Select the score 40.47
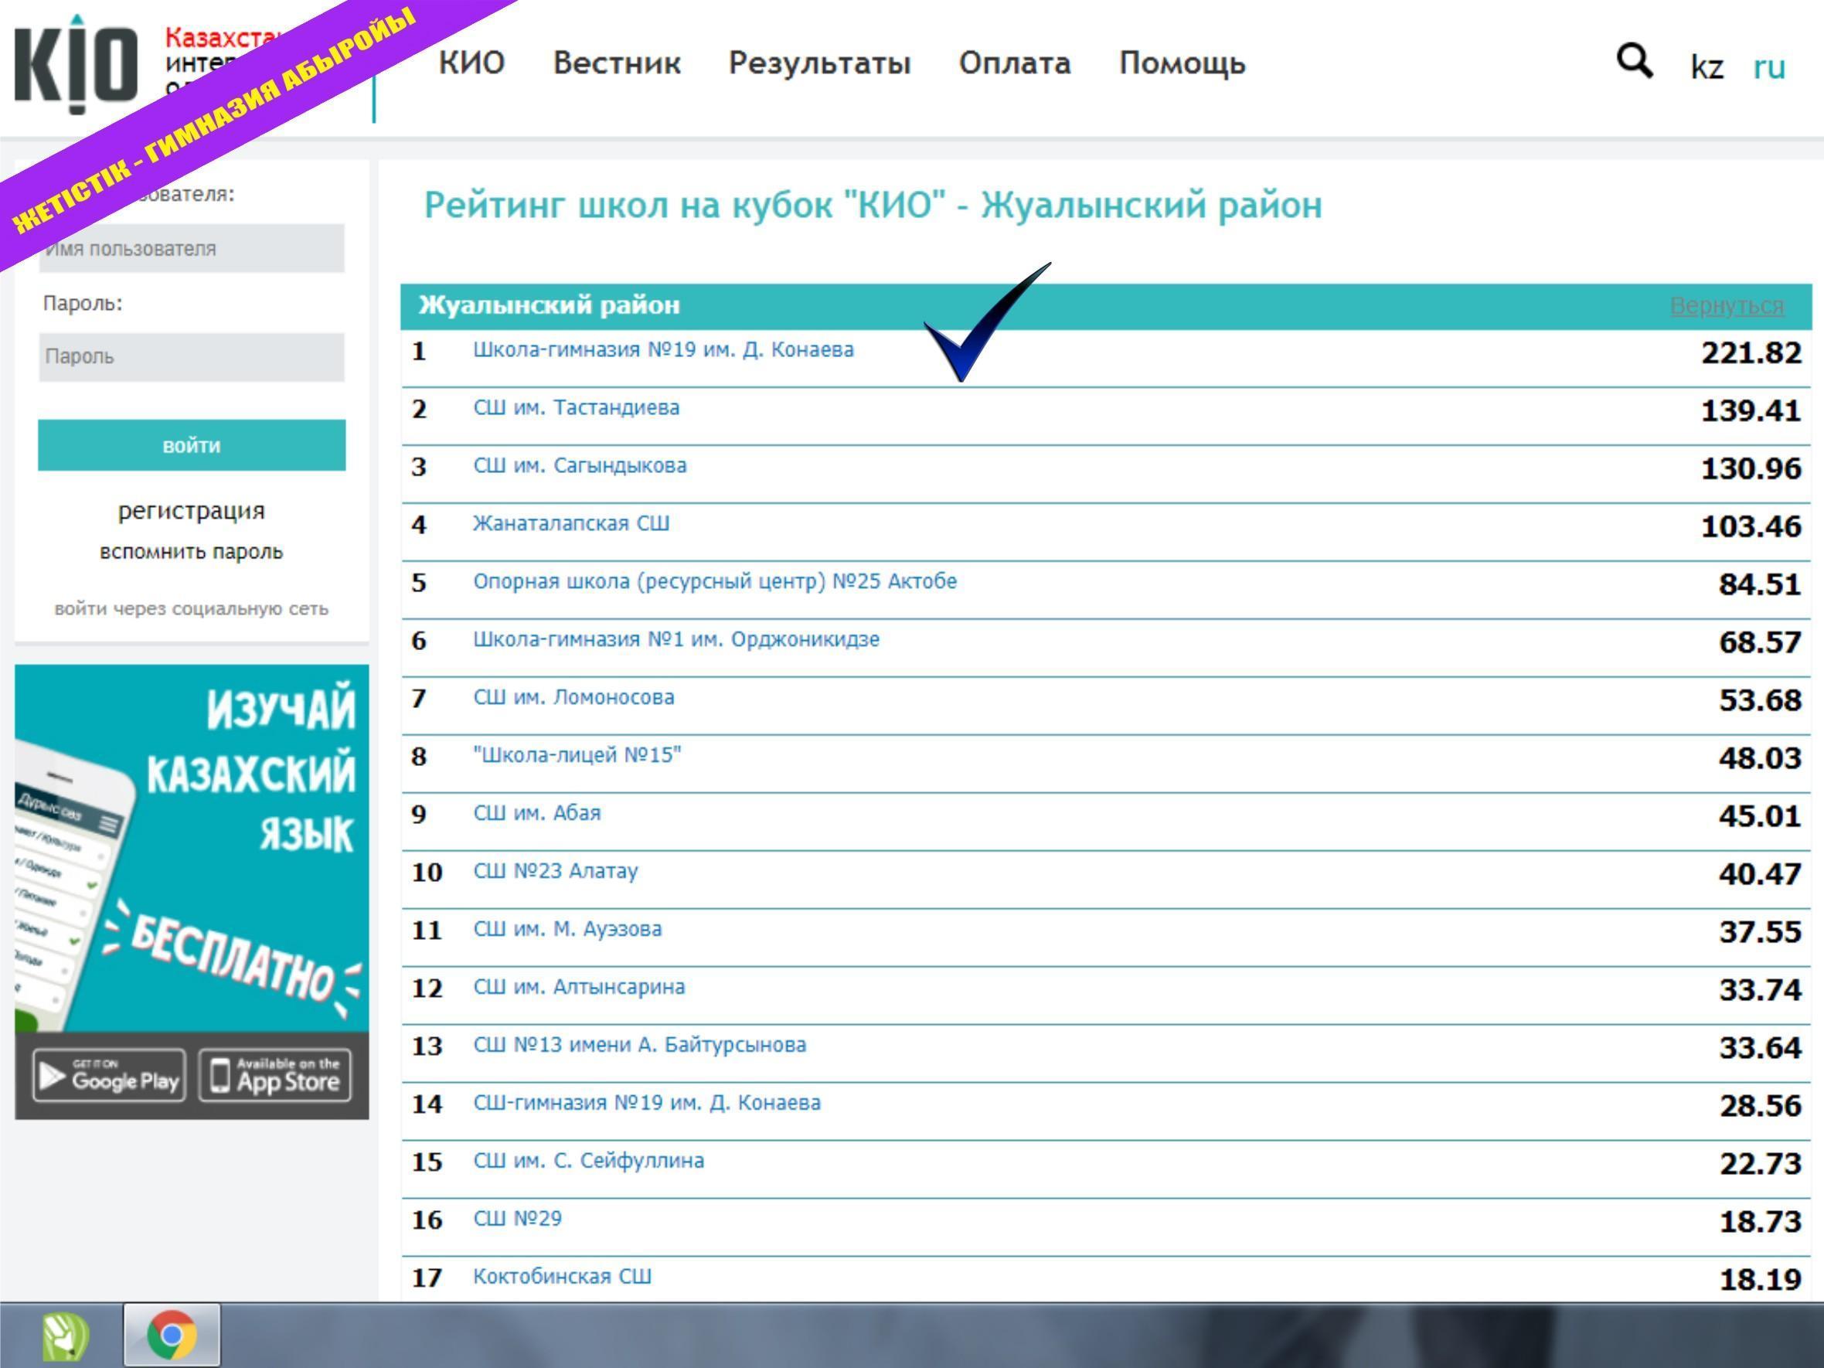 1760,873
